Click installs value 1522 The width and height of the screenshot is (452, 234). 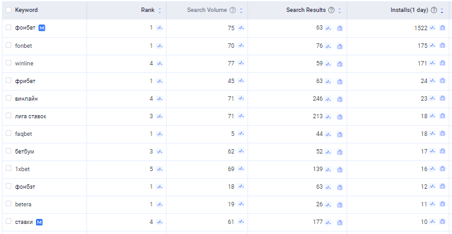(x=420, y=28)
